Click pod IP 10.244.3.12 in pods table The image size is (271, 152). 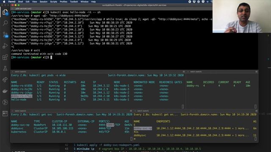coord(101,86)
